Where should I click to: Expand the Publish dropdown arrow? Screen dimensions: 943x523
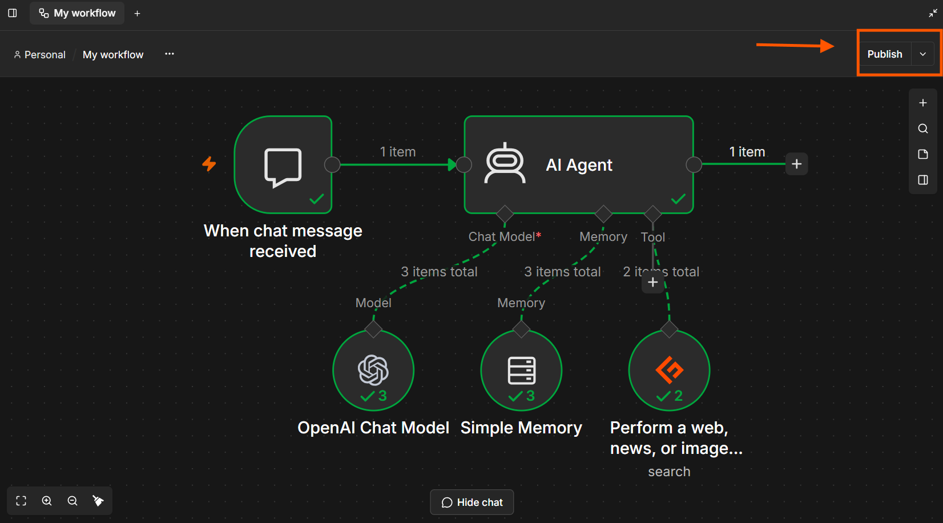(922, 54)
